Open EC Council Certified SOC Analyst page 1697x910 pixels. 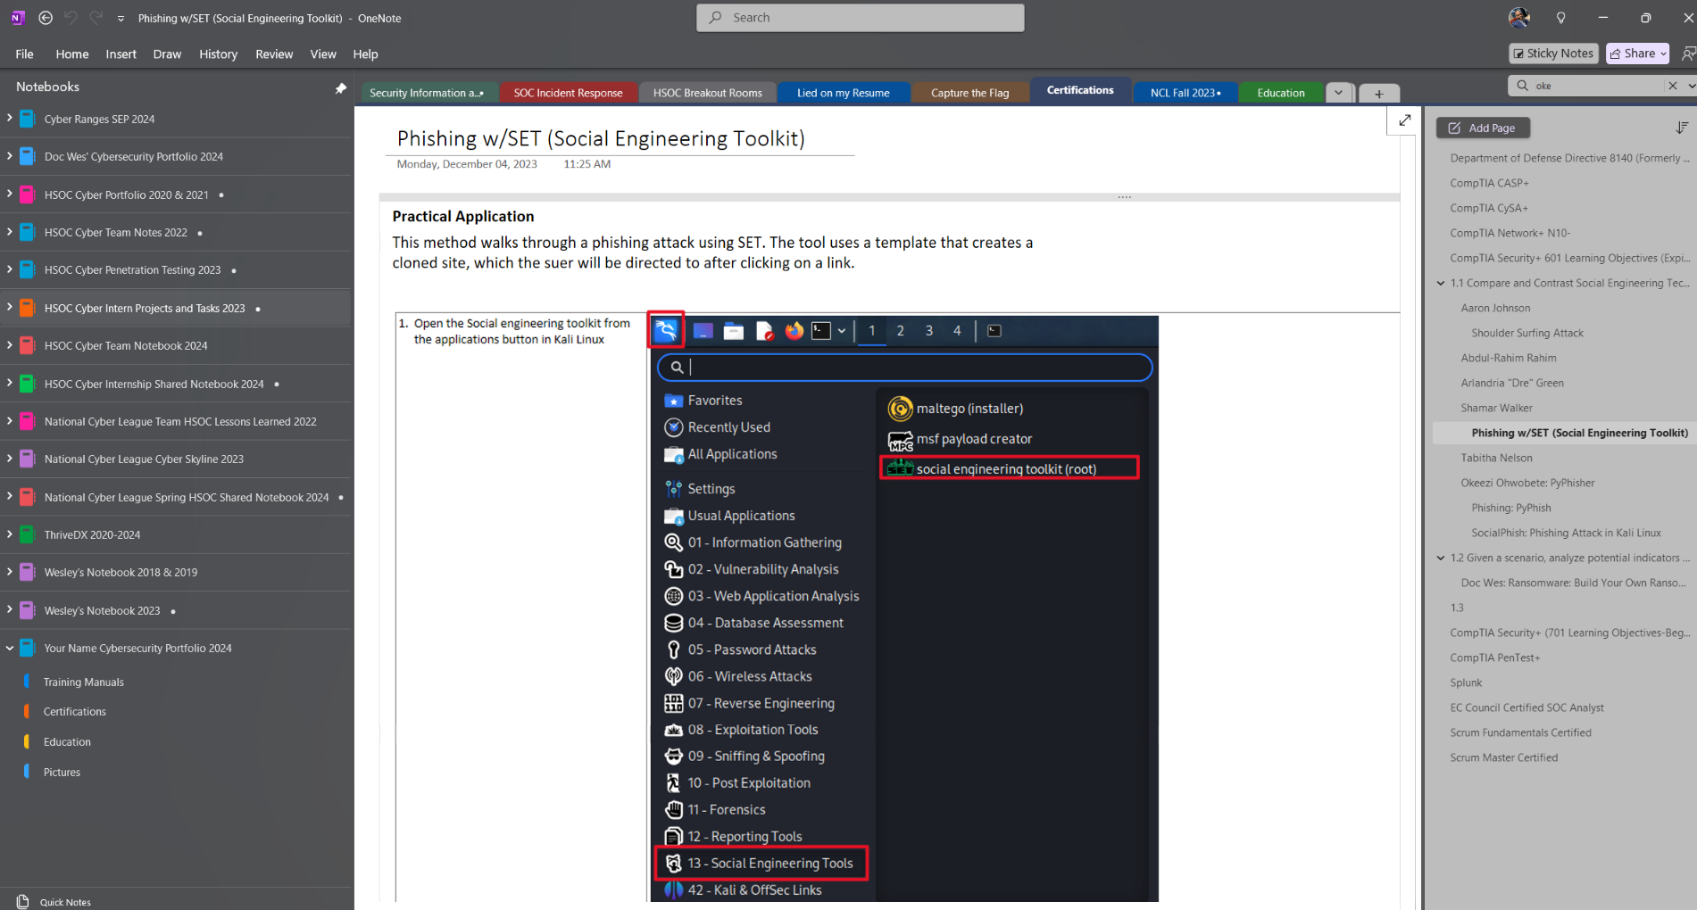pyautogui.click(x=1526, y=707)
